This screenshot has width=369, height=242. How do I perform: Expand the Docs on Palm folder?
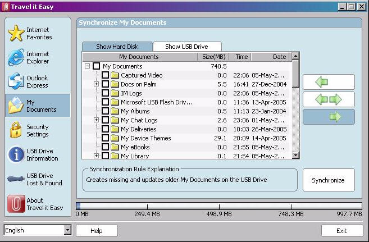[96, 84]
